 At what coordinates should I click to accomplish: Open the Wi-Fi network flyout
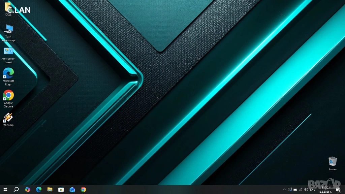(301, 190)
